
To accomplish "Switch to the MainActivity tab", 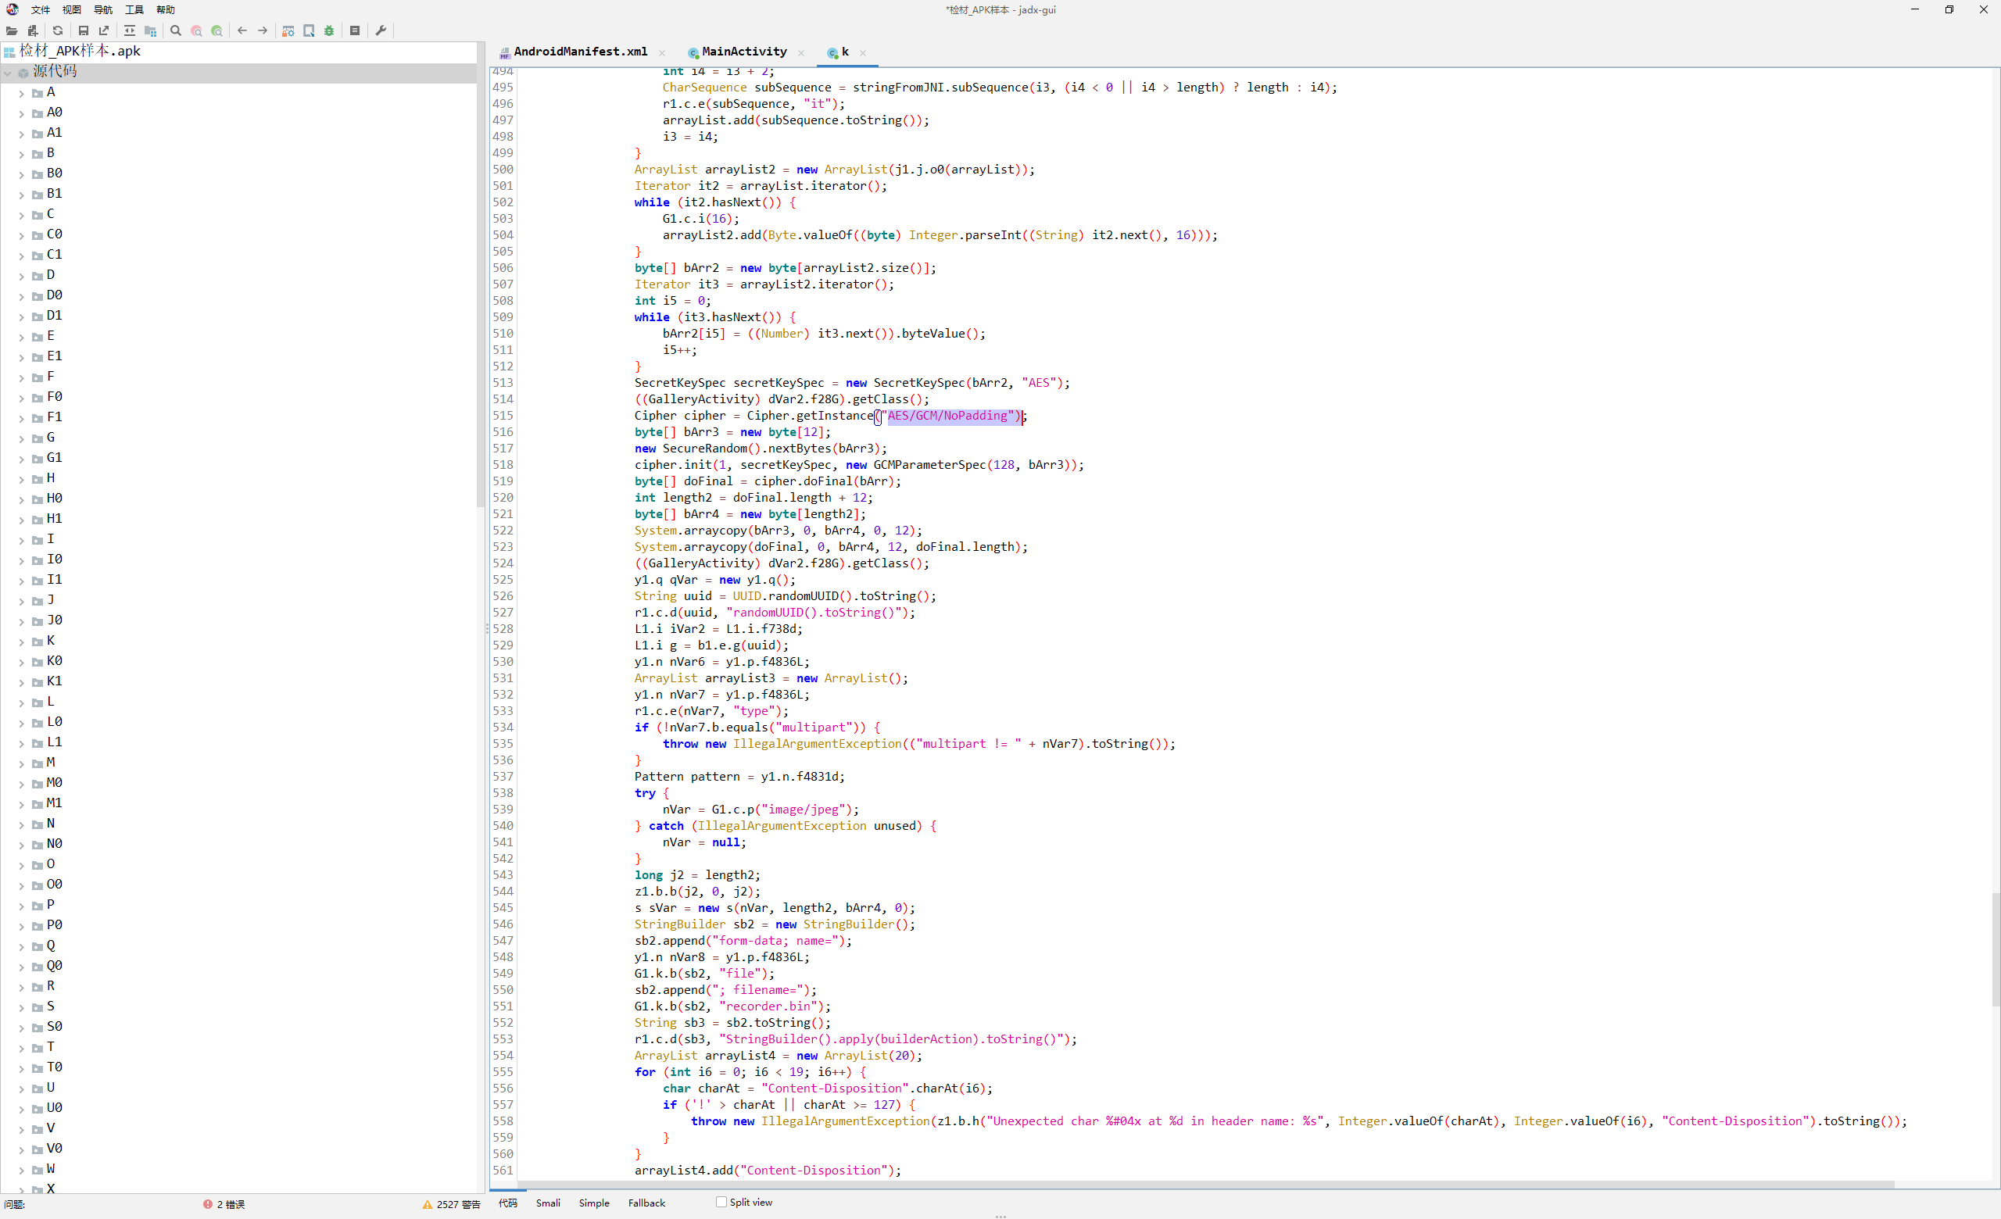I will [x=744, y=52].
